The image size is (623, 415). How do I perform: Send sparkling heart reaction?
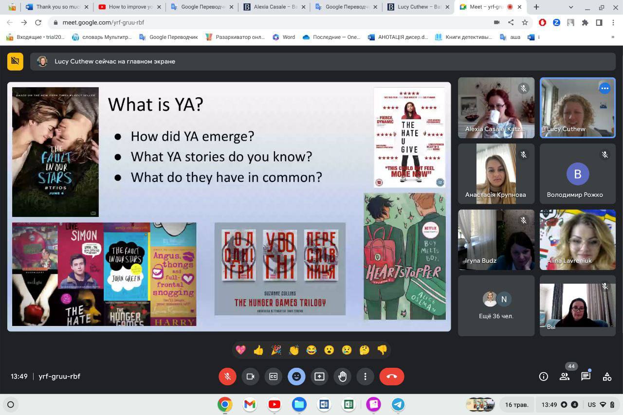[x=240, y=350]
